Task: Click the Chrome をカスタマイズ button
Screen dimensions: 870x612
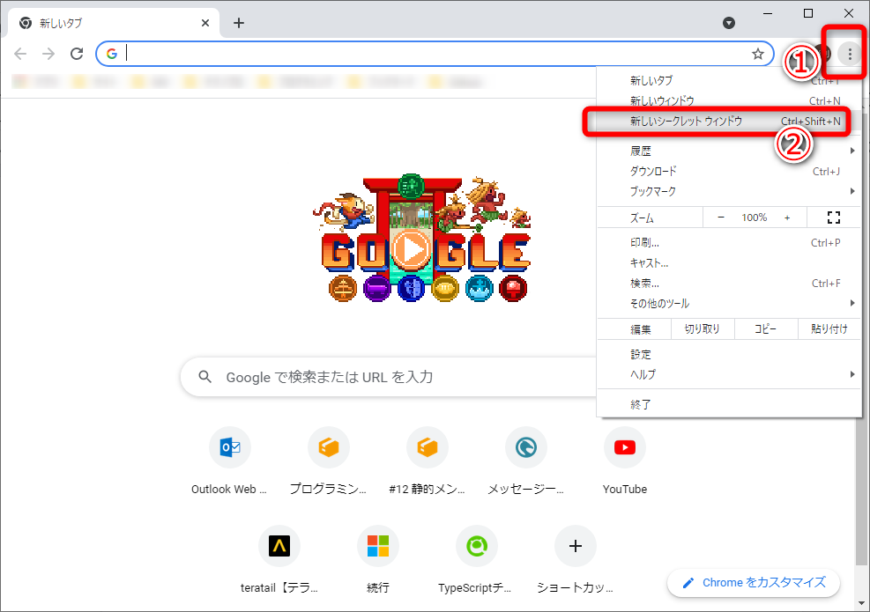Action: 754,582
